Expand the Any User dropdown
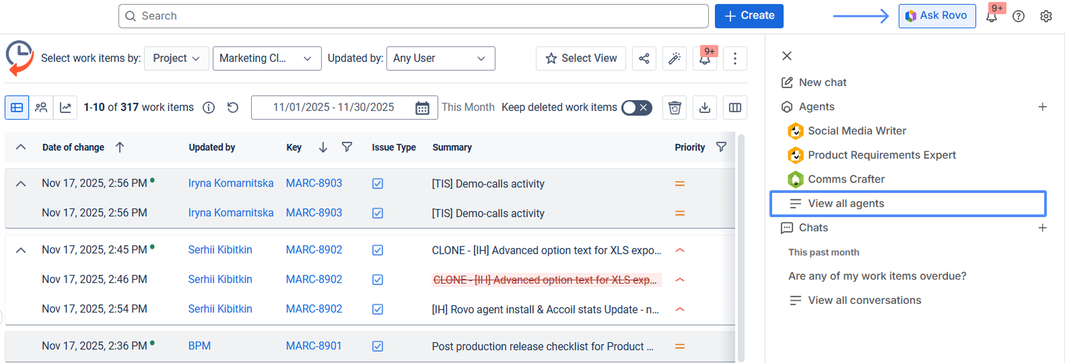The image size is (1065, 363). [x=440, y=58]
